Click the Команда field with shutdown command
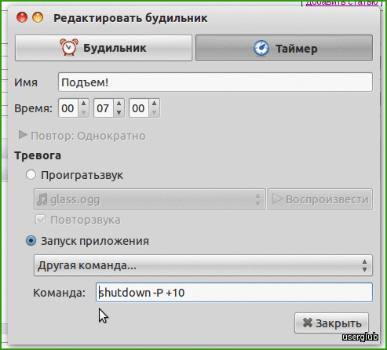 [234, 292]
